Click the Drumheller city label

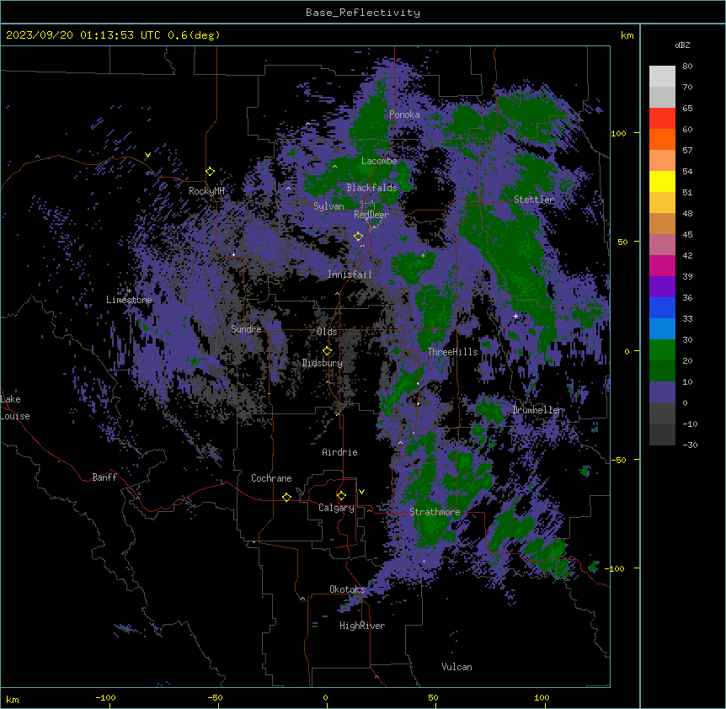[x=537, y=410]
